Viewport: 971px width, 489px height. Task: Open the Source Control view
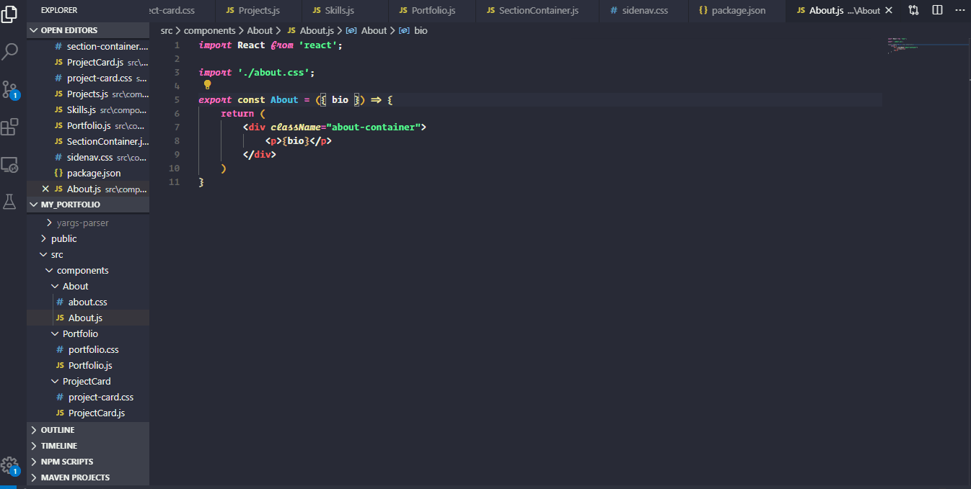pos(9,89)
